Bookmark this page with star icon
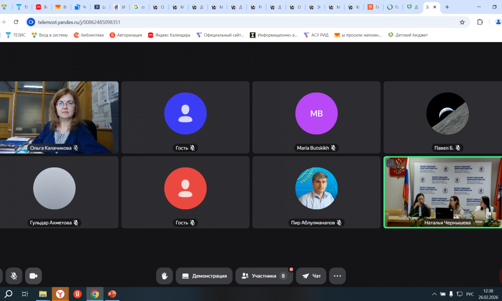The image size is (502, 301). click(462, 22)
